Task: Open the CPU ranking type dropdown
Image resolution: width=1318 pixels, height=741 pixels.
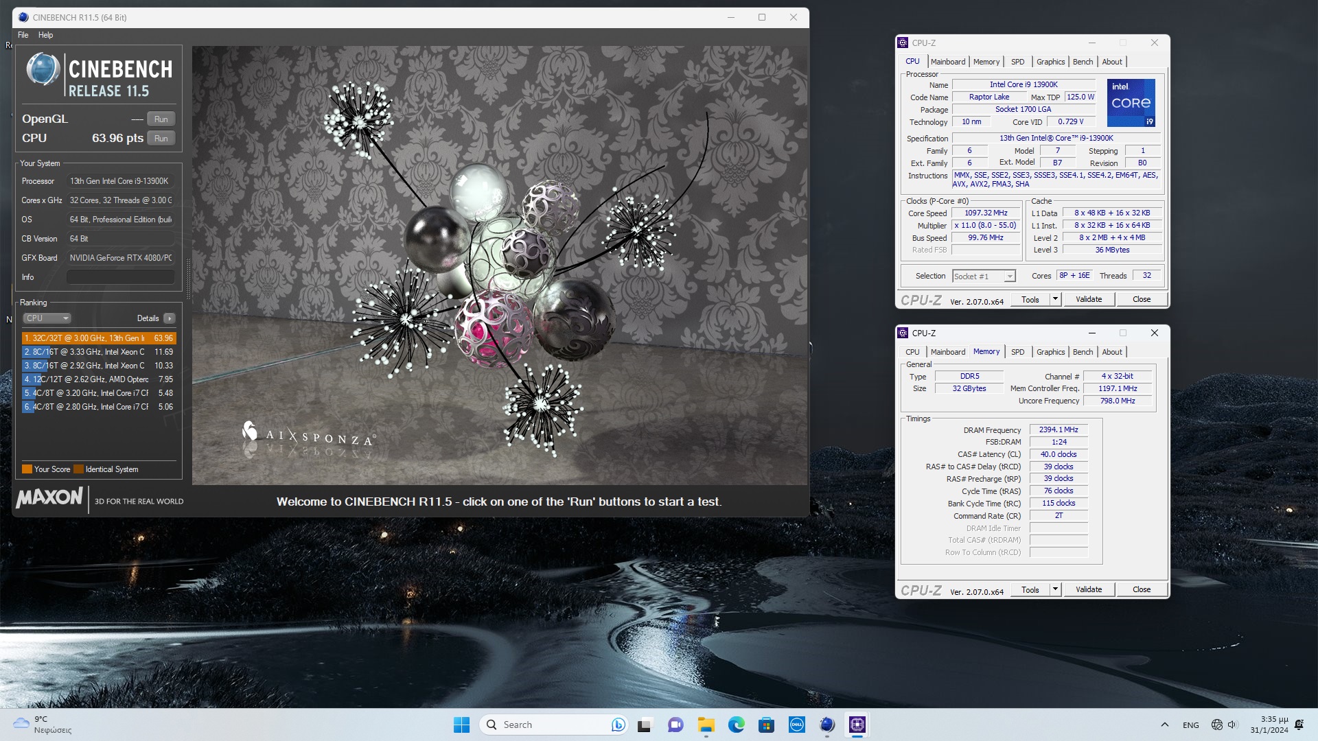Action: (47, 318)
